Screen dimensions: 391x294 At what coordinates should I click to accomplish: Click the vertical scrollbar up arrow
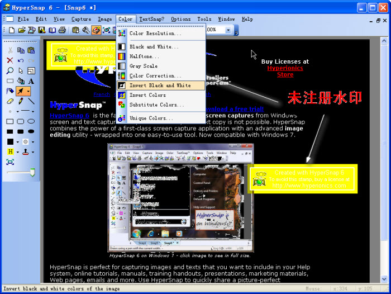tap(384, 41)
